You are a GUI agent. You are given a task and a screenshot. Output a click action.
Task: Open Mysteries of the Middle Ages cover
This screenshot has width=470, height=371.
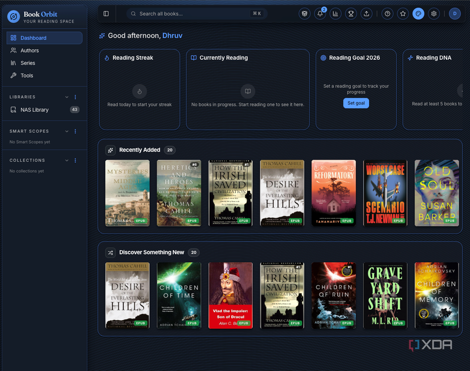(x=128, y=193)
